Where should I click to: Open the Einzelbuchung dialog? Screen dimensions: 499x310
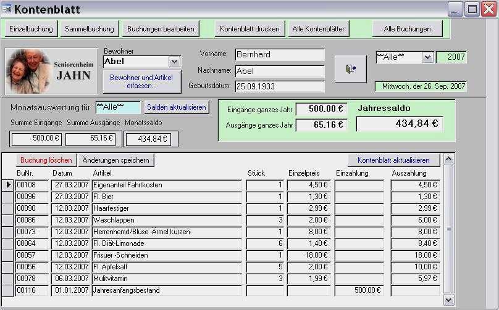pos(31,29)
